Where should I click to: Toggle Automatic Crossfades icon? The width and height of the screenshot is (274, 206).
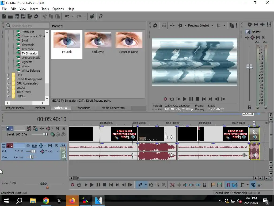click(235, 185)
